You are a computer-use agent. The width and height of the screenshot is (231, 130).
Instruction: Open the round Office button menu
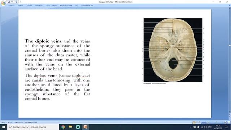[3, 3]
